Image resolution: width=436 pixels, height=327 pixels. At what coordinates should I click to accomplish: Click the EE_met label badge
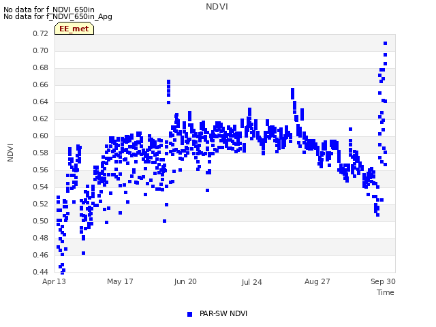click(74, 29)
